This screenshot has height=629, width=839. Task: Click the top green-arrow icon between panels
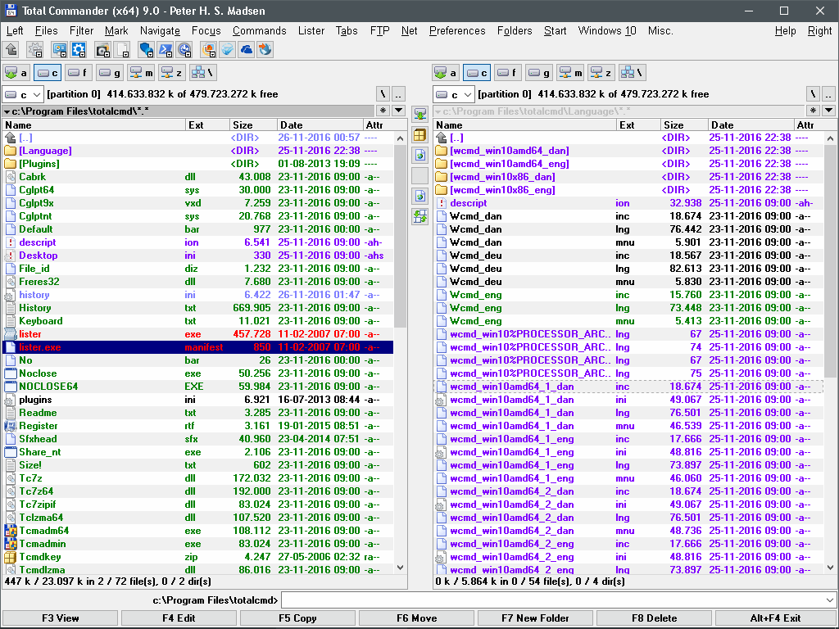tap(420, 114)
